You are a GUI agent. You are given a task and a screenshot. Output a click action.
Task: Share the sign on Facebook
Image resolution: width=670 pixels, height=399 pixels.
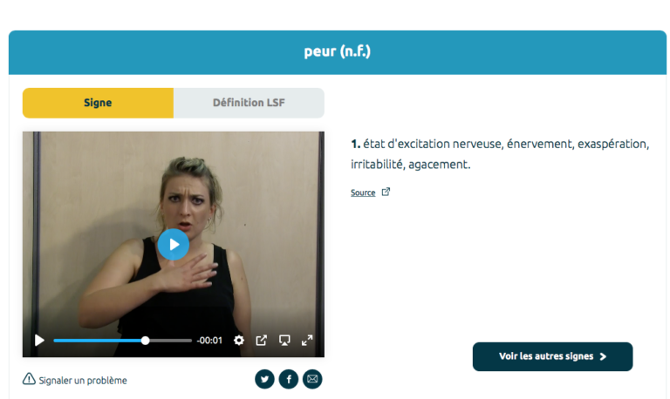tap(289, 379)
